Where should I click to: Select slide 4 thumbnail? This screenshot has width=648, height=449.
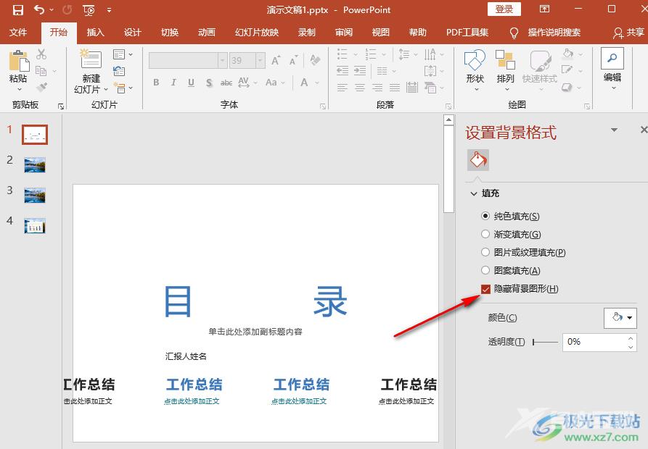pos(35,226)
